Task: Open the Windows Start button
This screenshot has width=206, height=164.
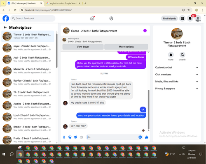Action: pos(4,154)
